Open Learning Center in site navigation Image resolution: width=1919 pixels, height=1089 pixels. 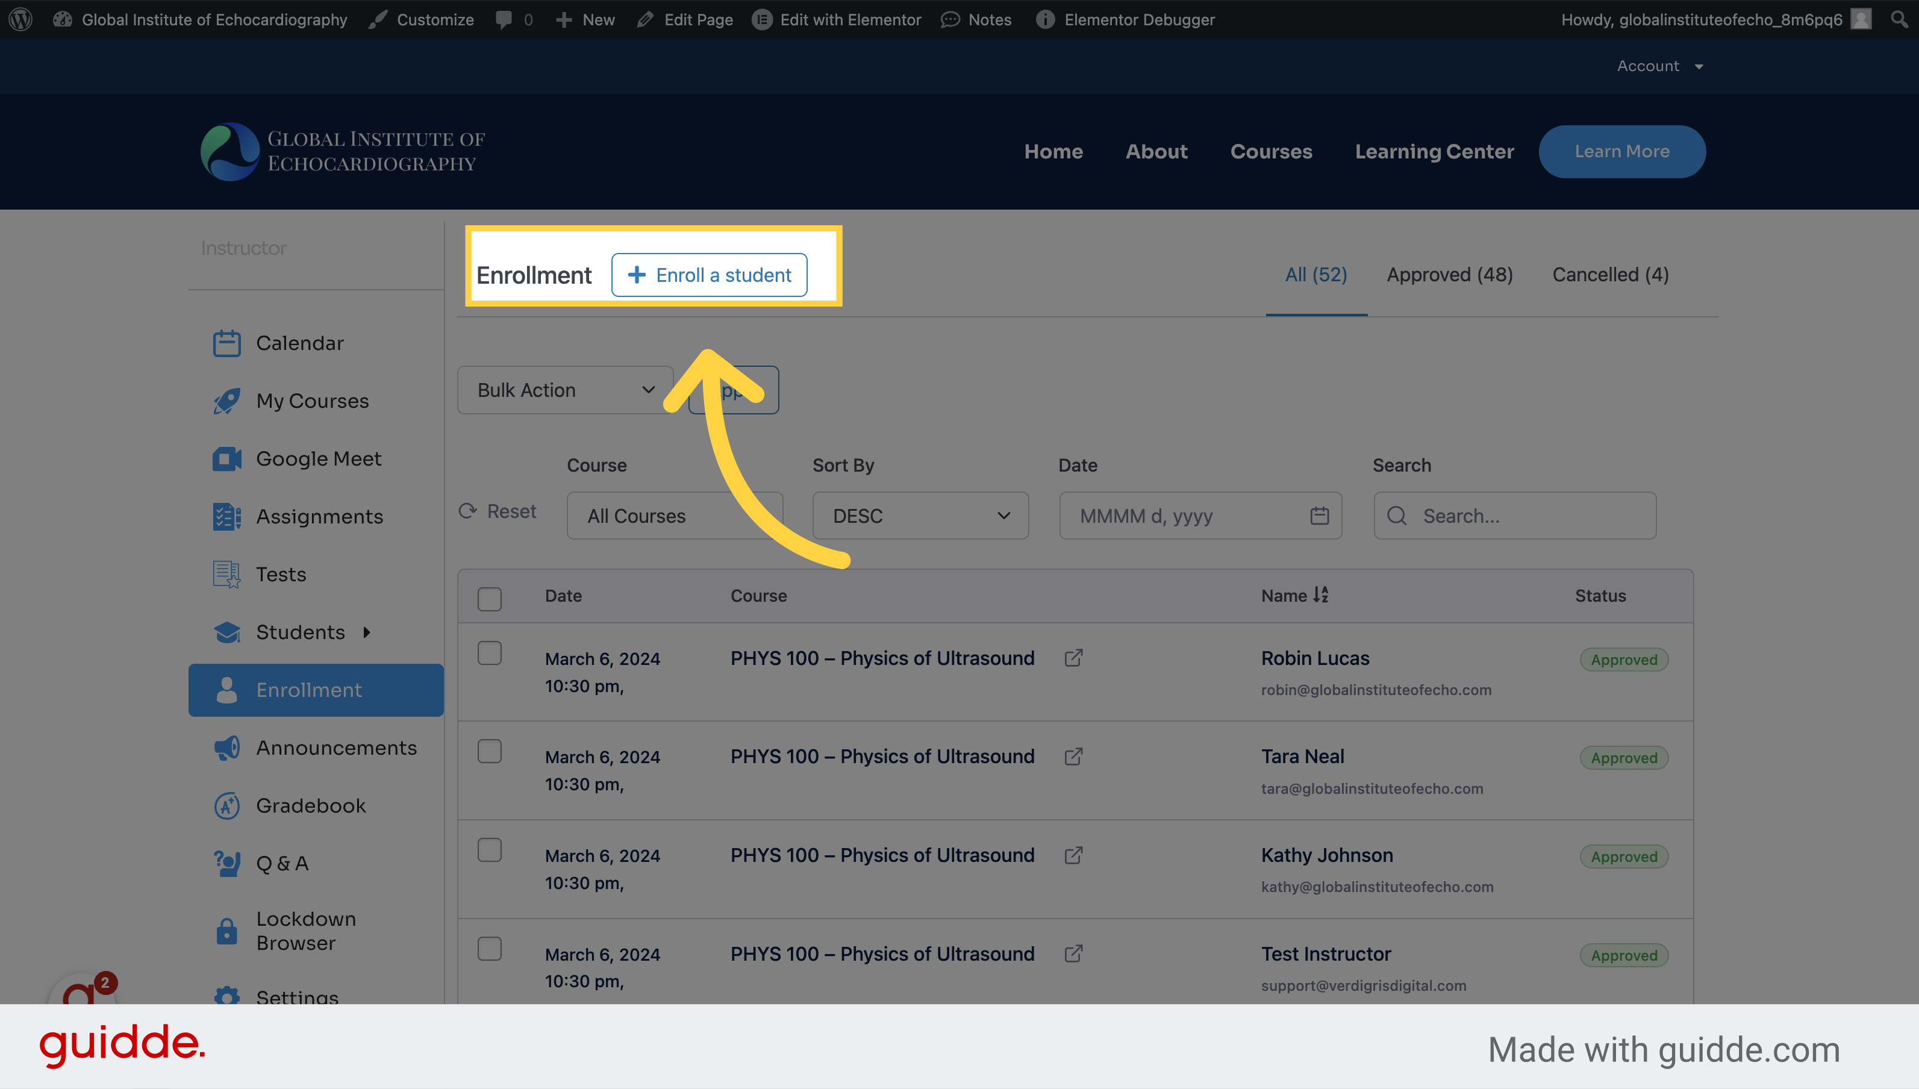pyautogui.click(x=1434, y=151)
